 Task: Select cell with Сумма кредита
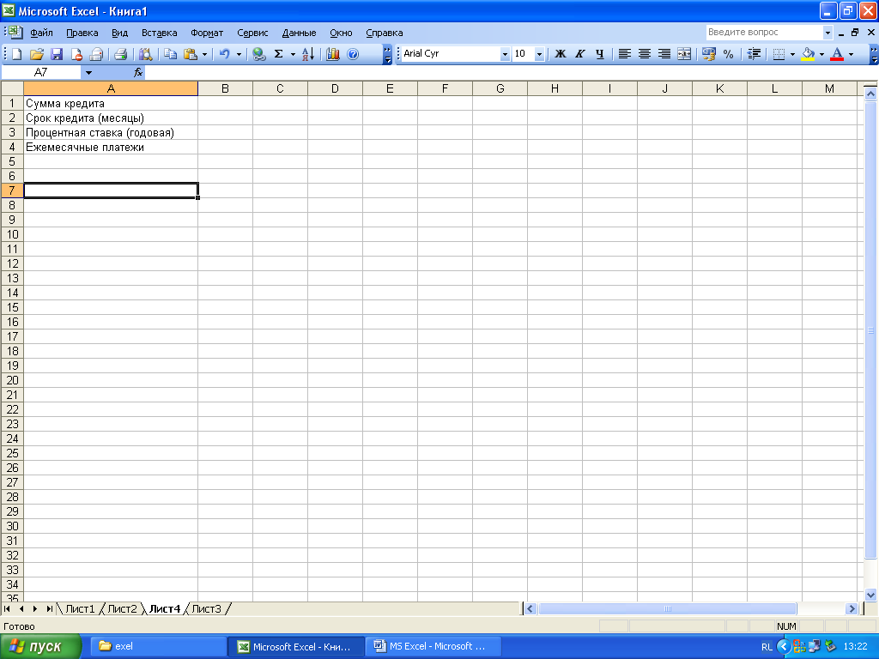(111, 103)
